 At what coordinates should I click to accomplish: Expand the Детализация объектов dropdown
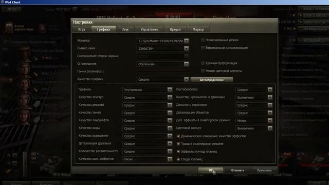point(254,113)
